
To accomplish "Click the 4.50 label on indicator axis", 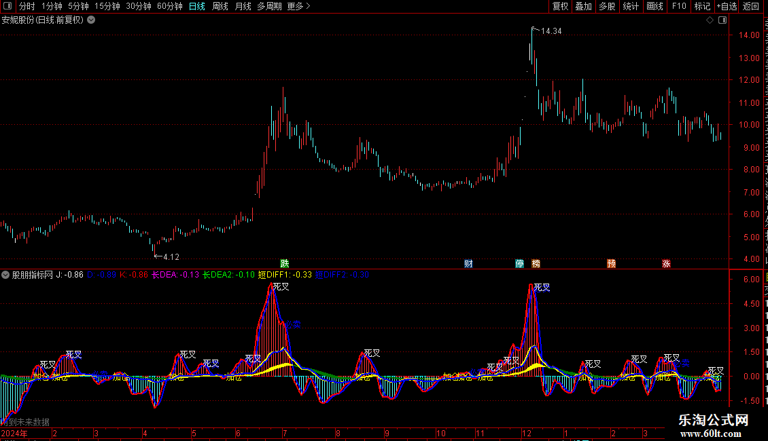I will click(751, 304).
